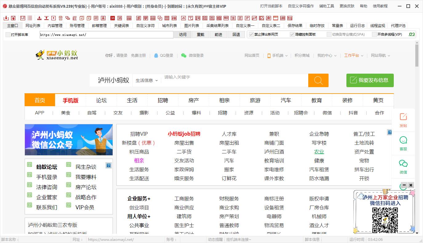This screenshot has height=243, width=423.
Task: Click the filled red 顶 toolbar icon
Action: (113, 18)
